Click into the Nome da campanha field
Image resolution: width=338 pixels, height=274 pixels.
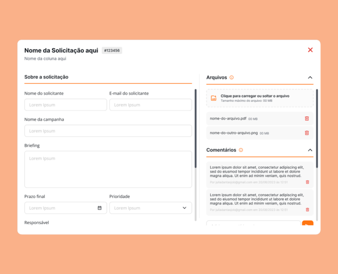click(x=108, y=131)
